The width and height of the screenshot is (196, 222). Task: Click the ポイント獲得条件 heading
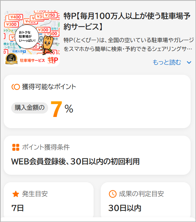[46, 147]
